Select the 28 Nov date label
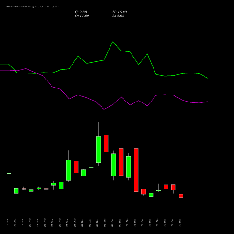 pos(75,223)
